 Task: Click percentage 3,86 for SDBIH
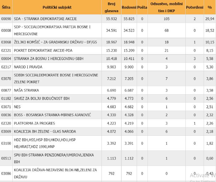point(210,79)
